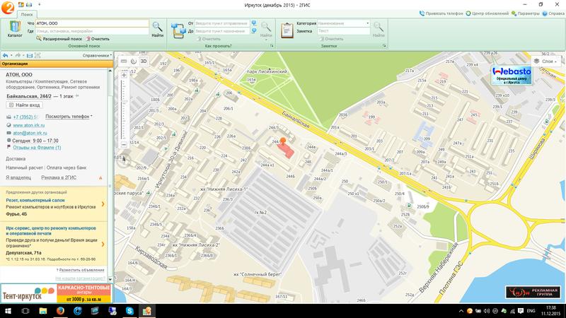566x318 pixels.
Task: Click the От departure point field
Action: point(222,23)
